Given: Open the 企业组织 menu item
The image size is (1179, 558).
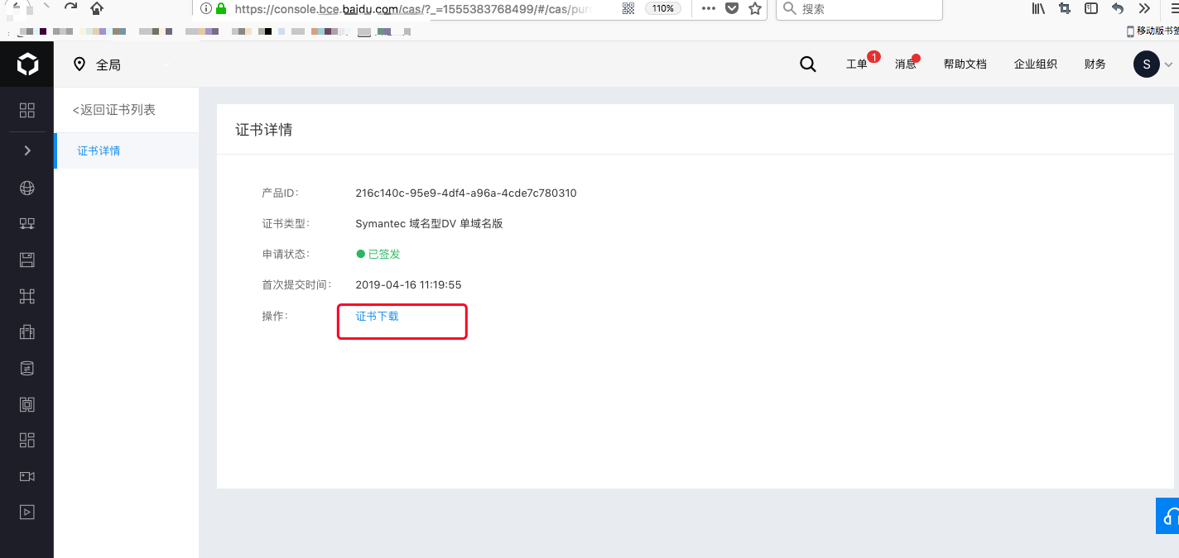Looking at the screenshot, I should point(1036,64).
